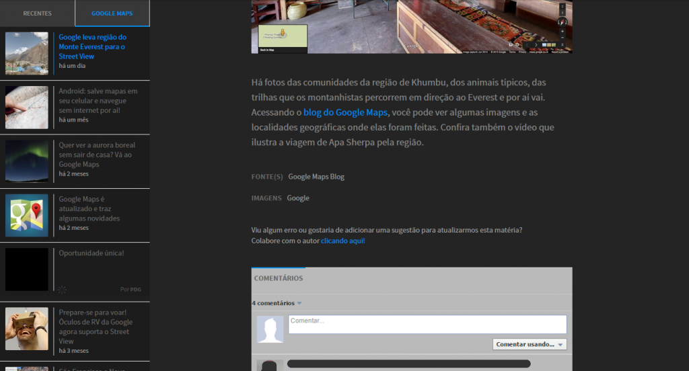This screenshot has height=371, width=689.
Task: Expand the '4 comentários' sort dropdown
Action: 277,303
